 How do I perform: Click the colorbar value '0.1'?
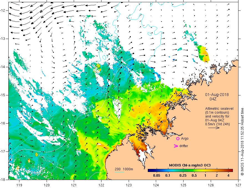coord(168,176)
